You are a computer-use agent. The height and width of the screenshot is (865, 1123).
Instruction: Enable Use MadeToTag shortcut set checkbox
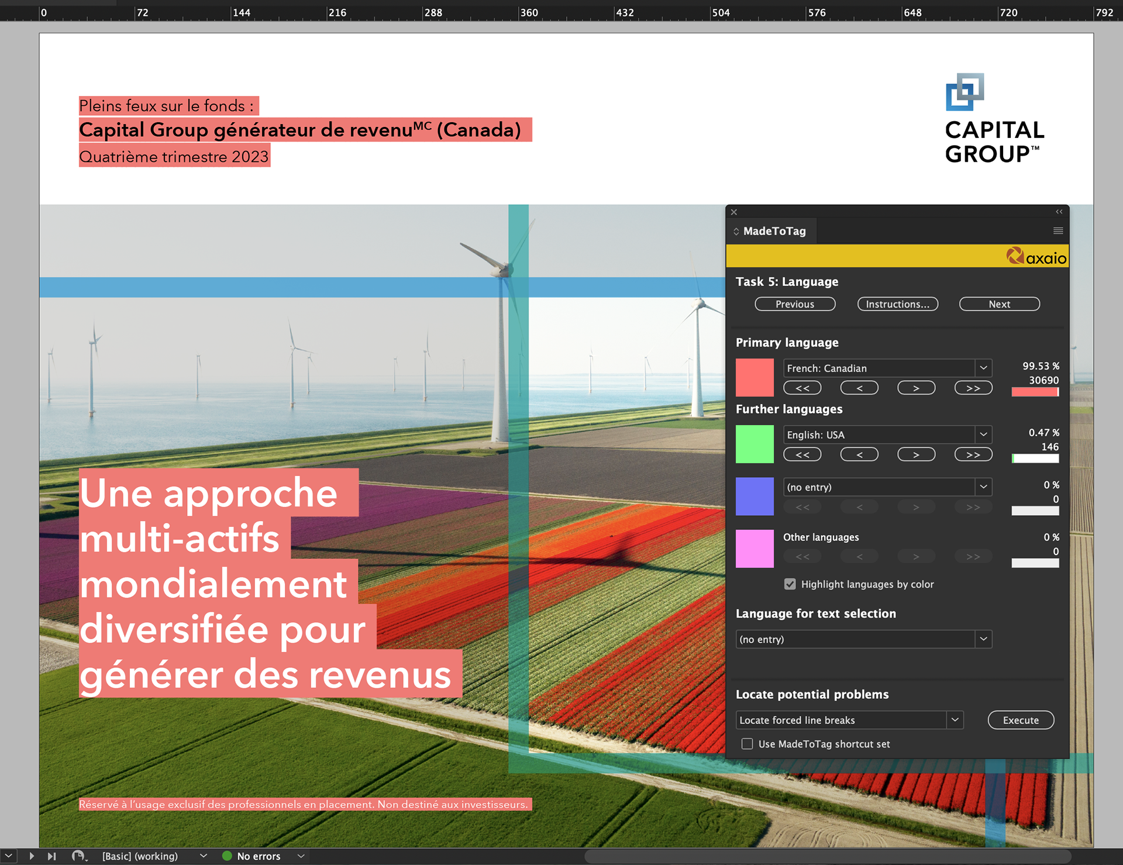tap(747, 744)
